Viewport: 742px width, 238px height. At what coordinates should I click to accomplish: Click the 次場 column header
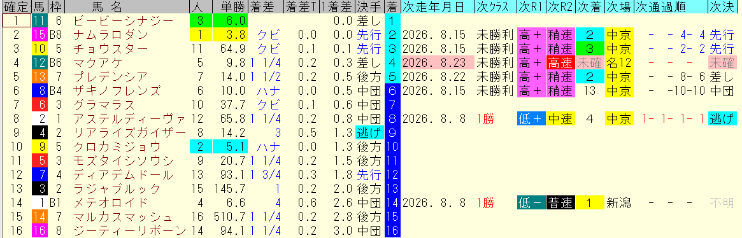620,6
